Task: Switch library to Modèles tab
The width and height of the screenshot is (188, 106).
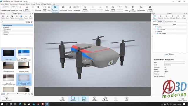Action: (31, 17)
